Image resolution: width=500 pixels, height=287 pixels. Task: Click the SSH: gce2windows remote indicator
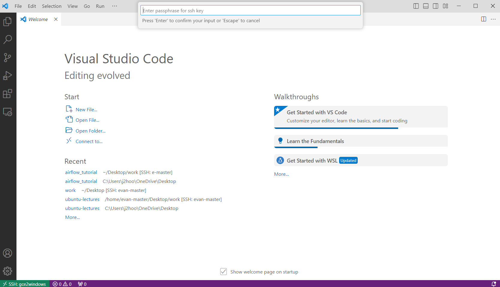[x=25, y=284]
